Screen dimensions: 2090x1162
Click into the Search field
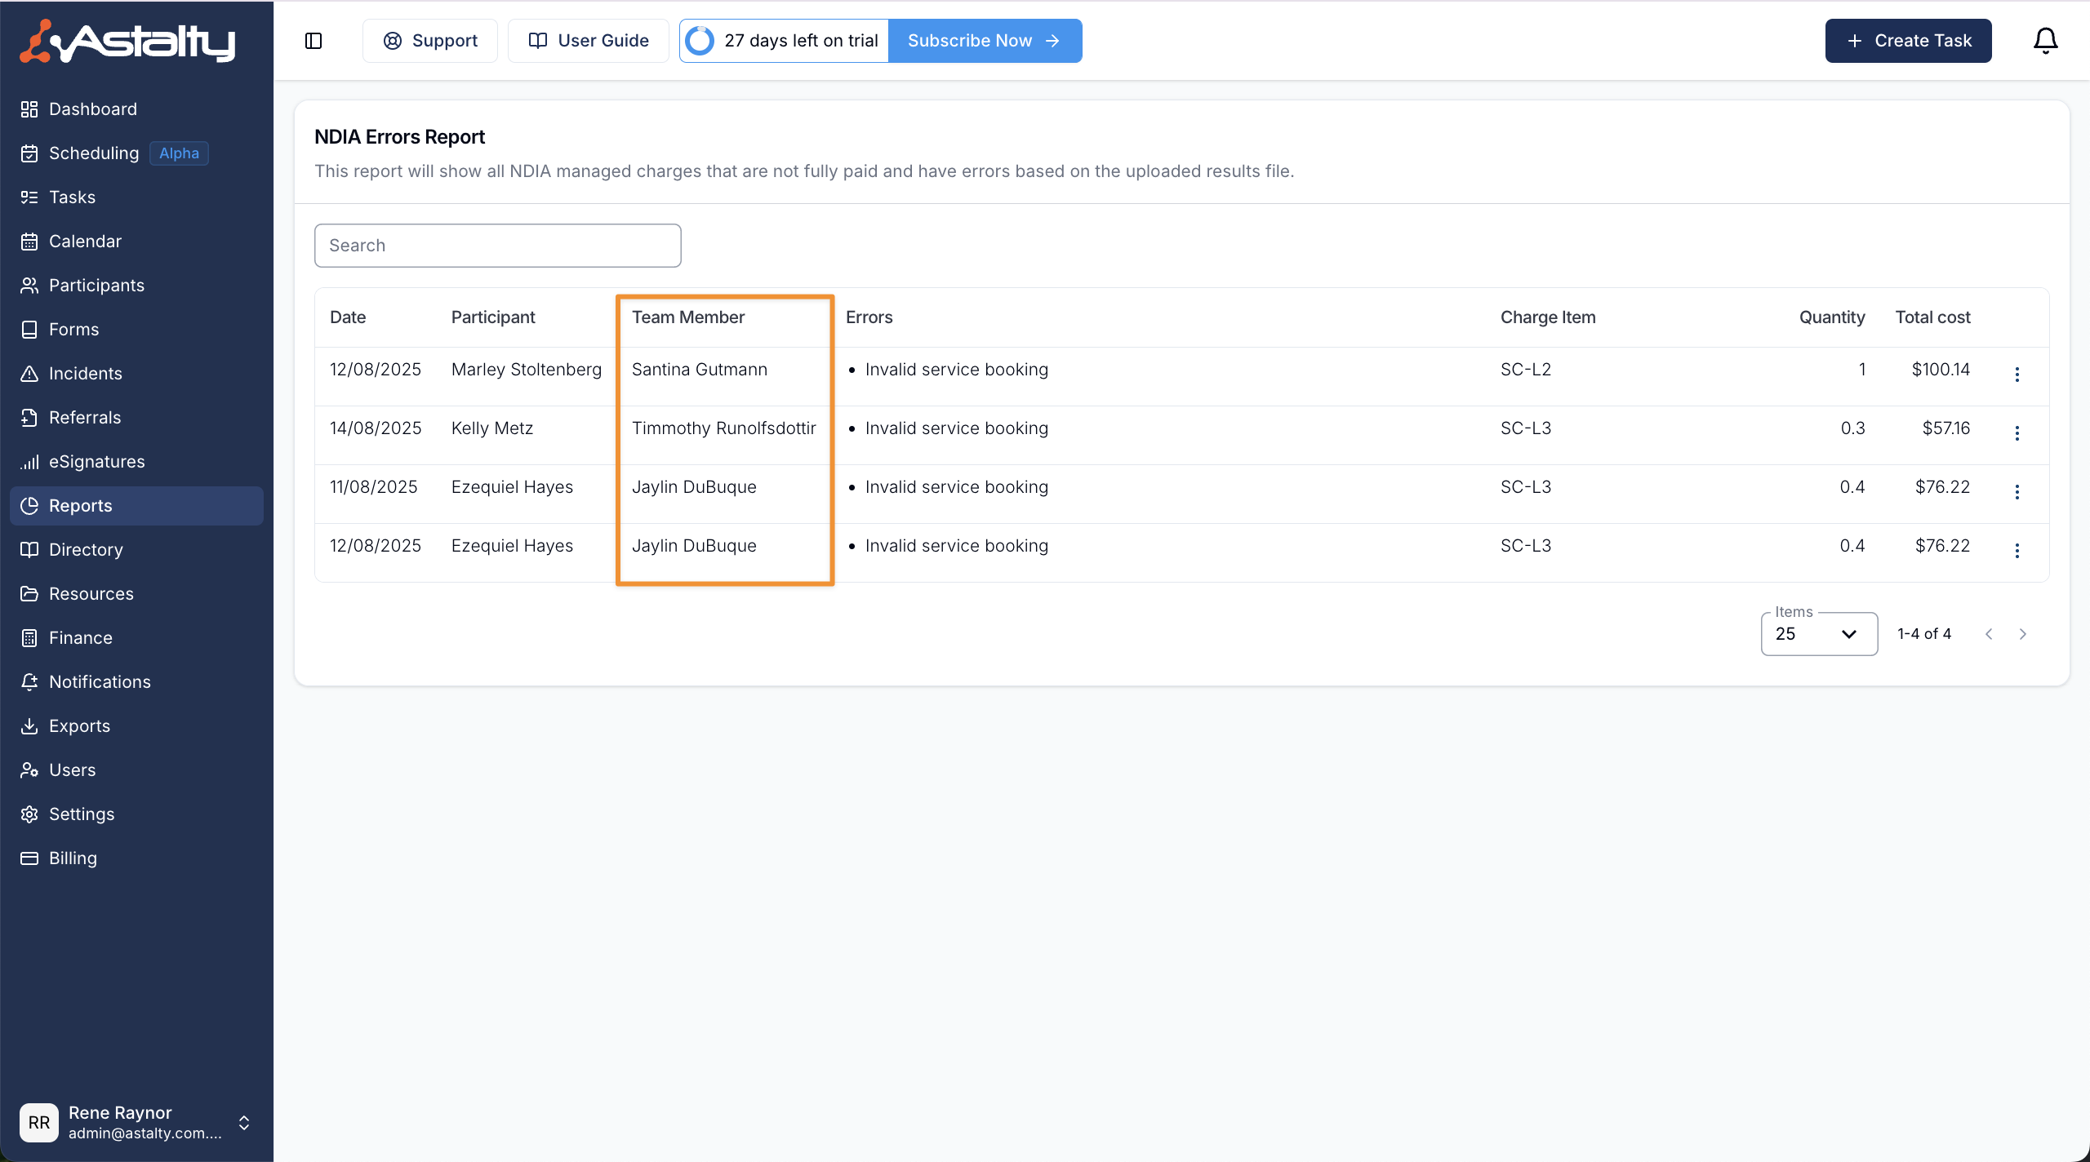[497, 246]
